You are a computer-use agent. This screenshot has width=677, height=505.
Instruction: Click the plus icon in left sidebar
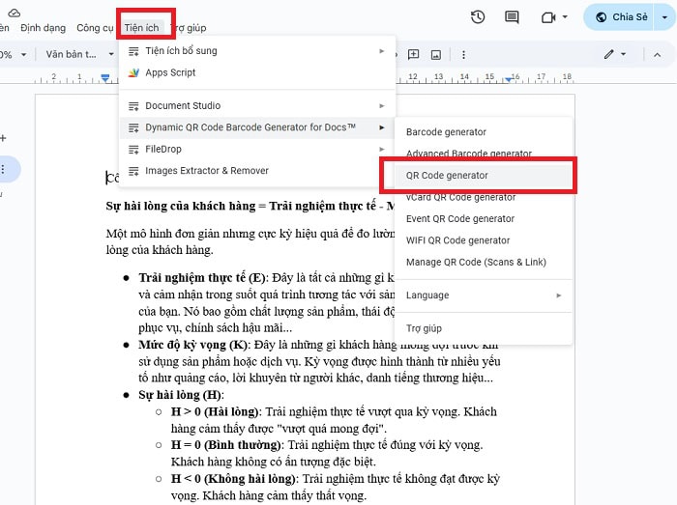pos(3,138)
